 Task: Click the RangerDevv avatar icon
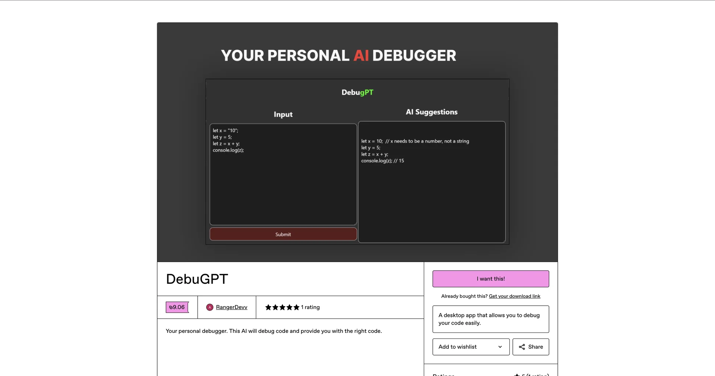(x=210, y=307)
